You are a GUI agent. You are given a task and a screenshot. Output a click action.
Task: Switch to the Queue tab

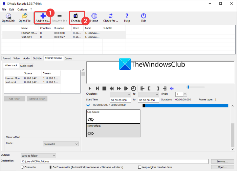(x=68, y=58)
